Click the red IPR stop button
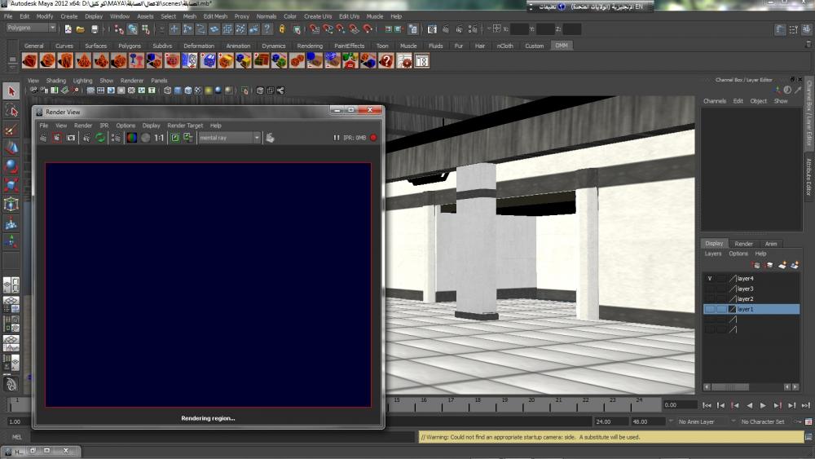815x459 pixels. pyautogui.click(x=373, y=138)
